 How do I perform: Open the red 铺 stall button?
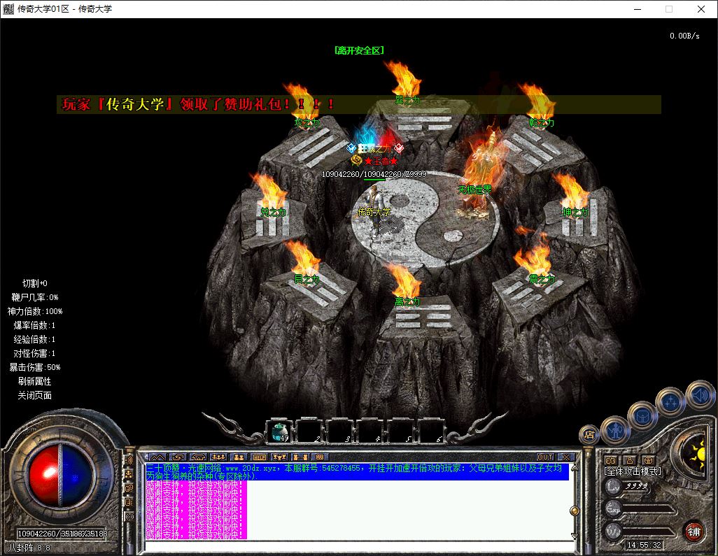(694, 532)
